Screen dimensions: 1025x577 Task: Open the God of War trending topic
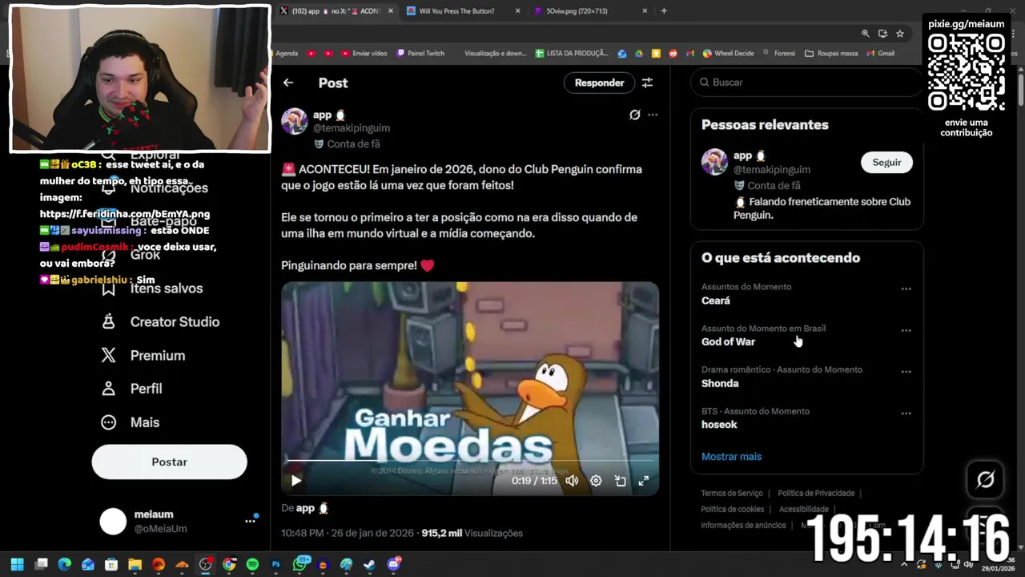[x=728, y=341]
